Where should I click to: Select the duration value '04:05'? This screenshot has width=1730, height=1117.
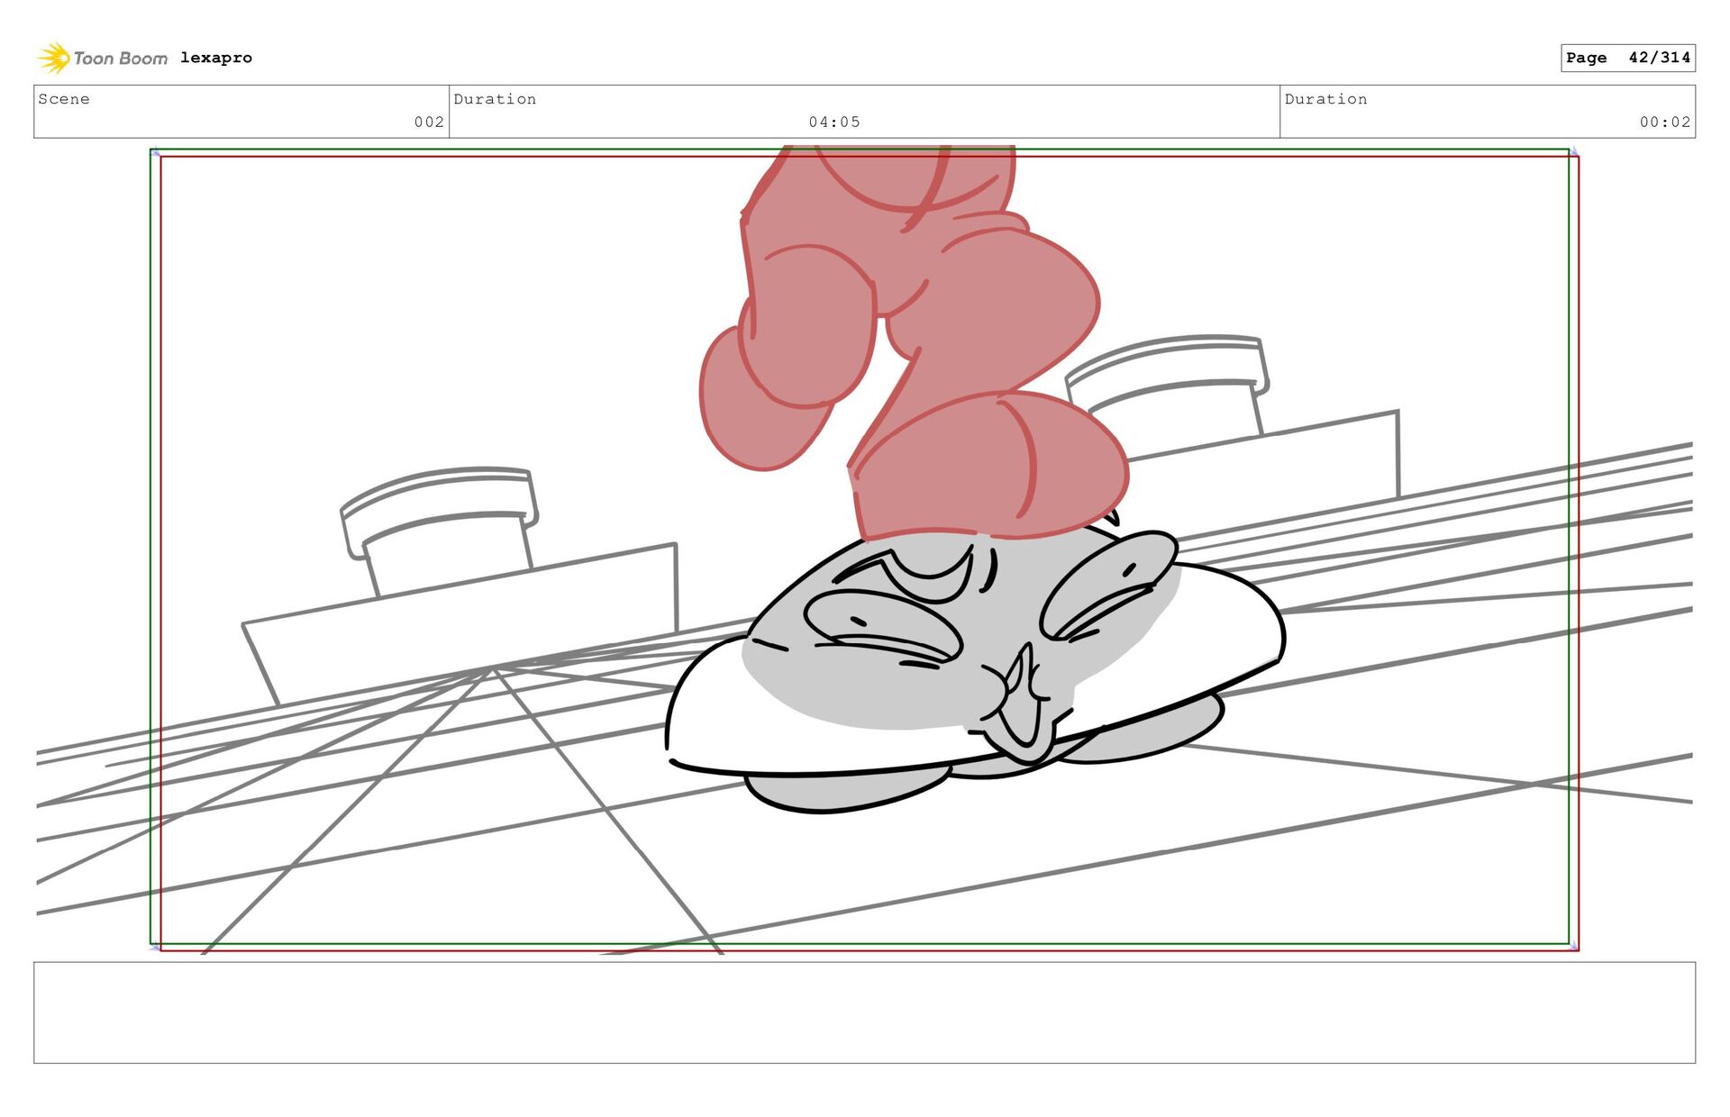(x=834, y=122)
